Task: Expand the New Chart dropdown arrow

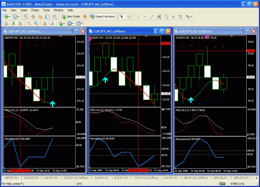Action: [10, 17]
